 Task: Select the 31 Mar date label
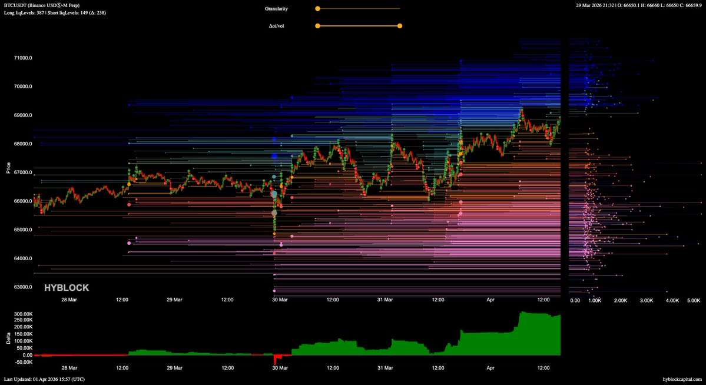[385, 300]
